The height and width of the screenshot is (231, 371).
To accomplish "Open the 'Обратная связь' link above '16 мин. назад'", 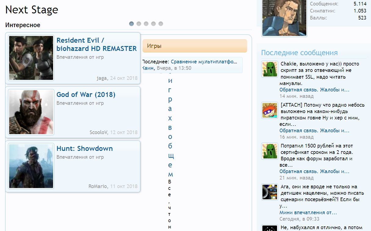I will [x=314, y=131].
